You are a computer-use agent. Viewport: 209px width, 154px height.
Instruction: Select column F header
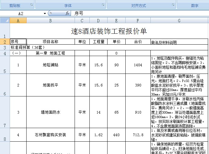coord(138,20)
